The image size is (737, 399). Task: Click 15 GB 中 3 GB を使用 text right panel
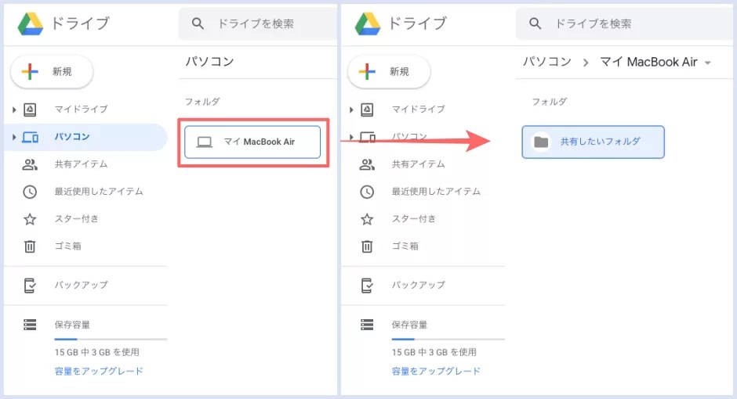434,351
